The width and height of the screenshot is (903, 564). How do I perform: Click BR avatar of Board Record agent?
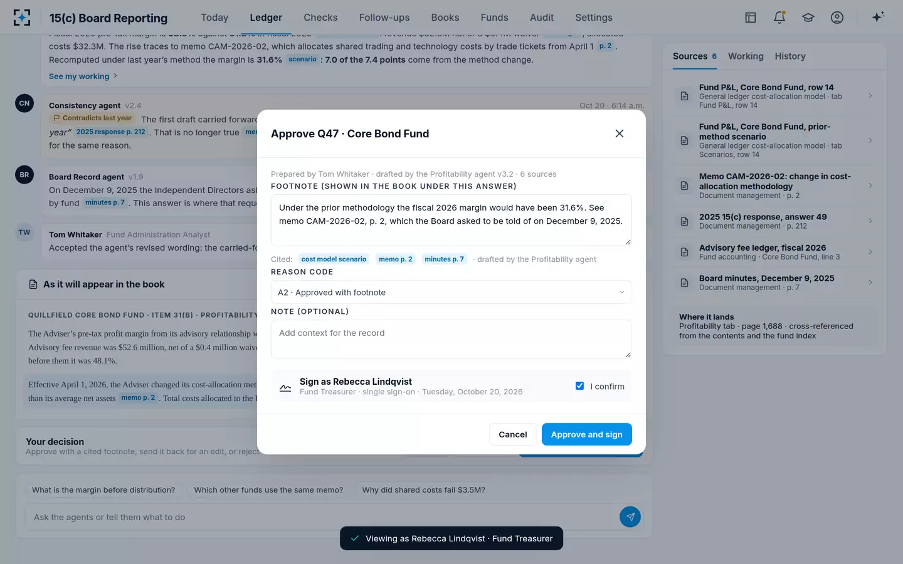coord(24,175)
